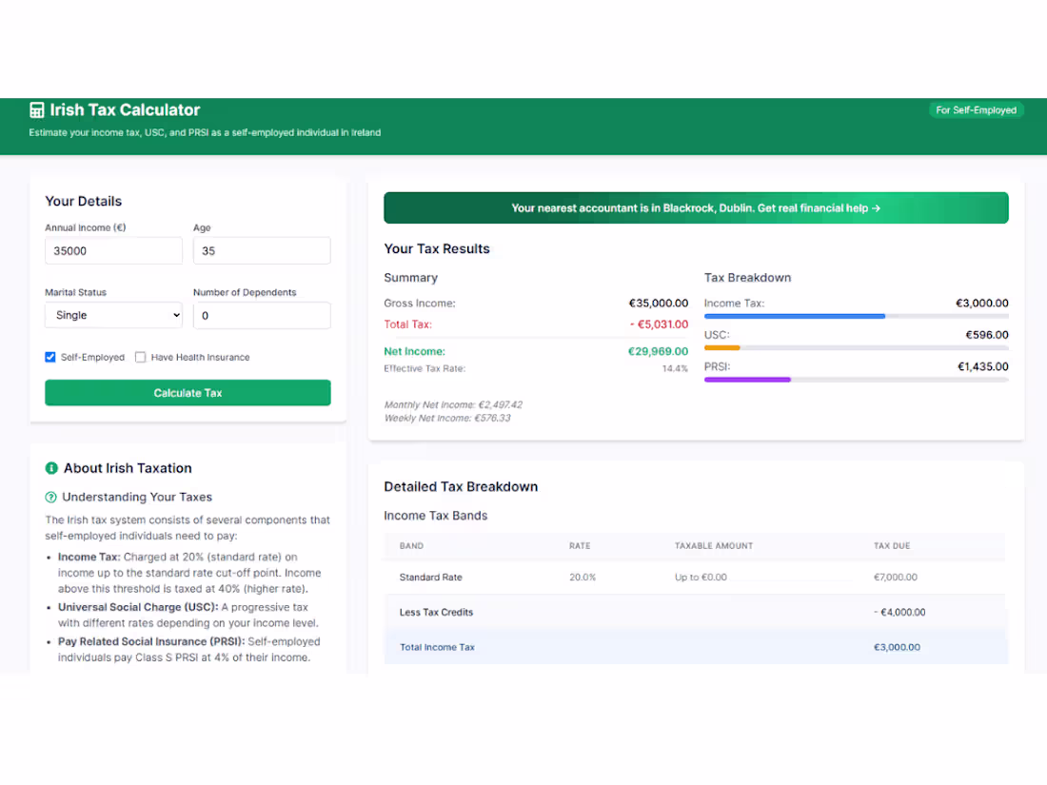Screen dimensions: 1047x785
Task: Click the info icon beside About Irish Taxation
Action: tap(50, 467)
